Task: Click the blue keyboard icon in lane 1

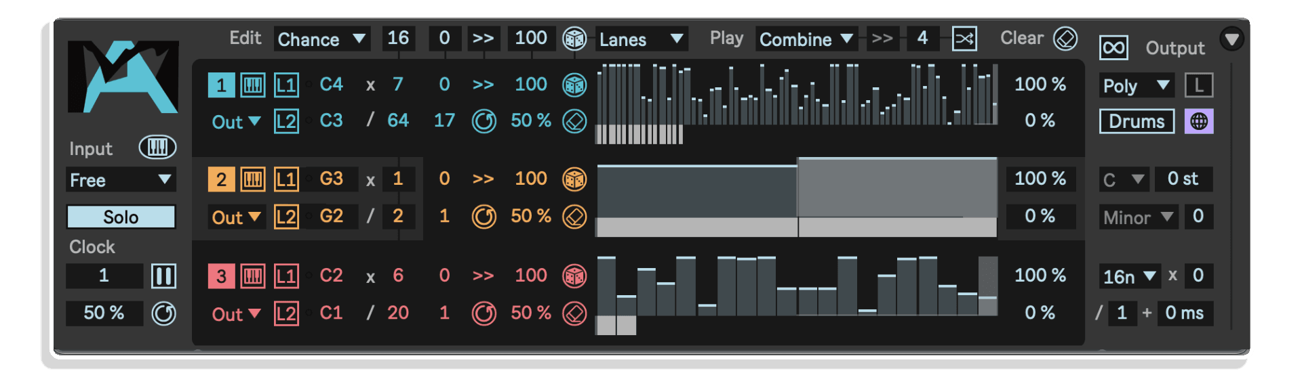Action: click(x=253, y=85)
